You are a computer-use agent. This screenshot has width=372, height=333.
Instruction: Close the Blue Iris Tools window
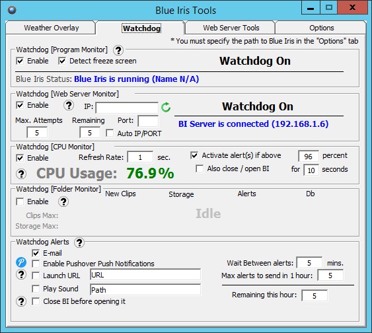(x=352, y=8)
